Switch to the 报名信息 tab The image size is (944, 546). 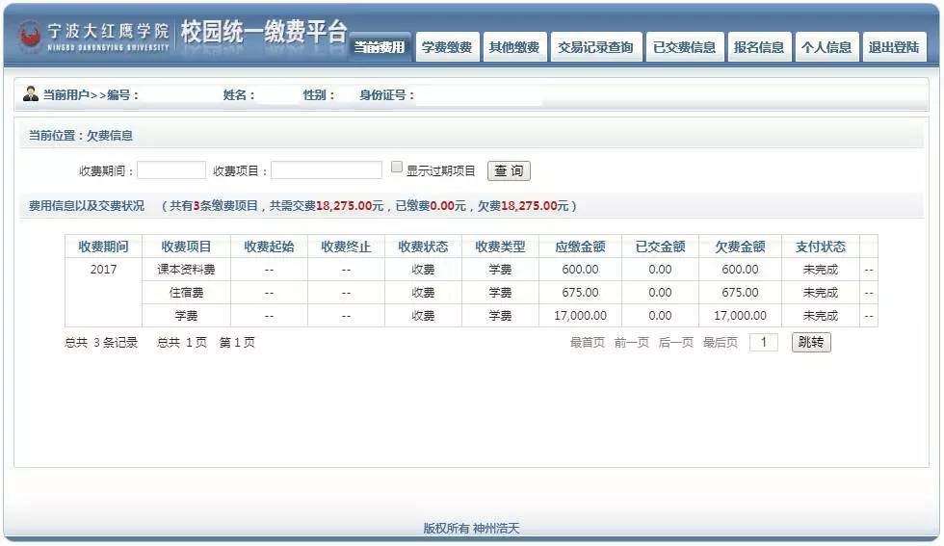click(759, 47)
